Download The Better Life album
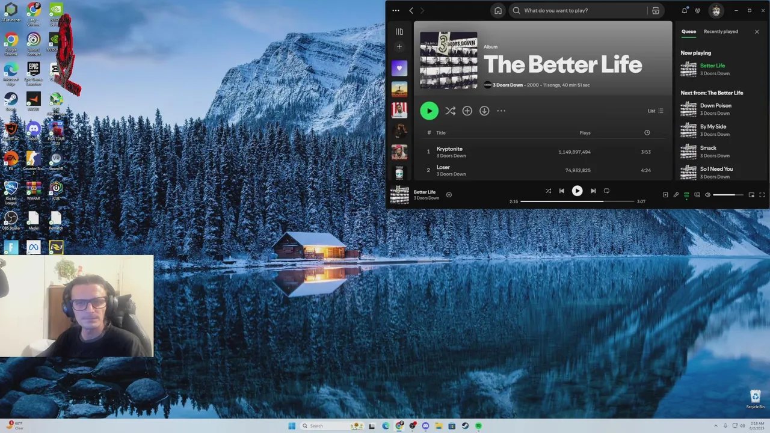 click(x=484, y=111)
